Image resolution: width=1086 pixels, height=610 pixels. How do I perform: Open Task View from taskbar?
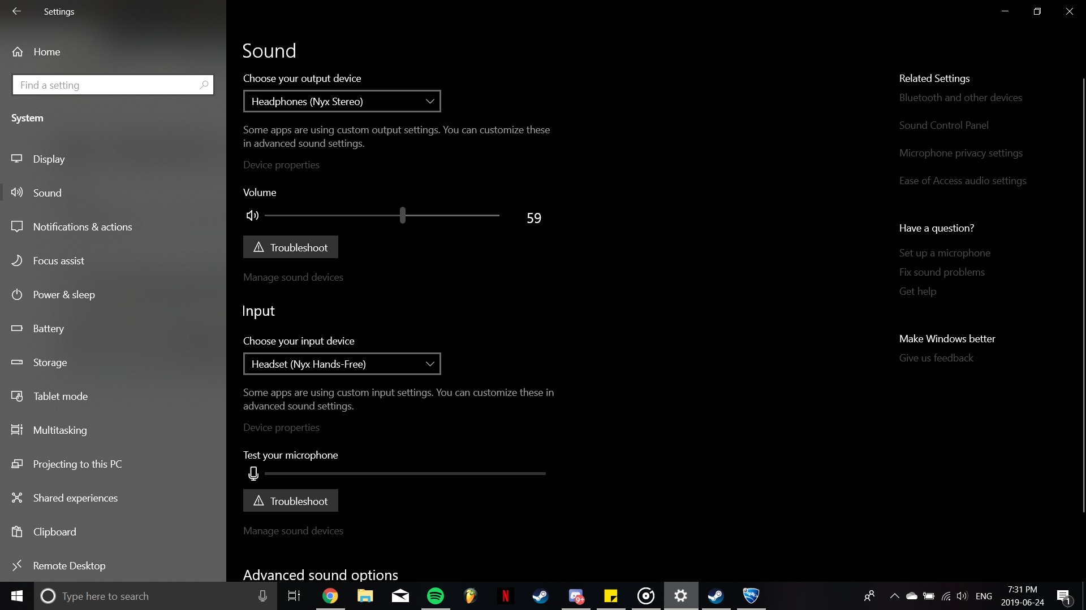(294, 596)
